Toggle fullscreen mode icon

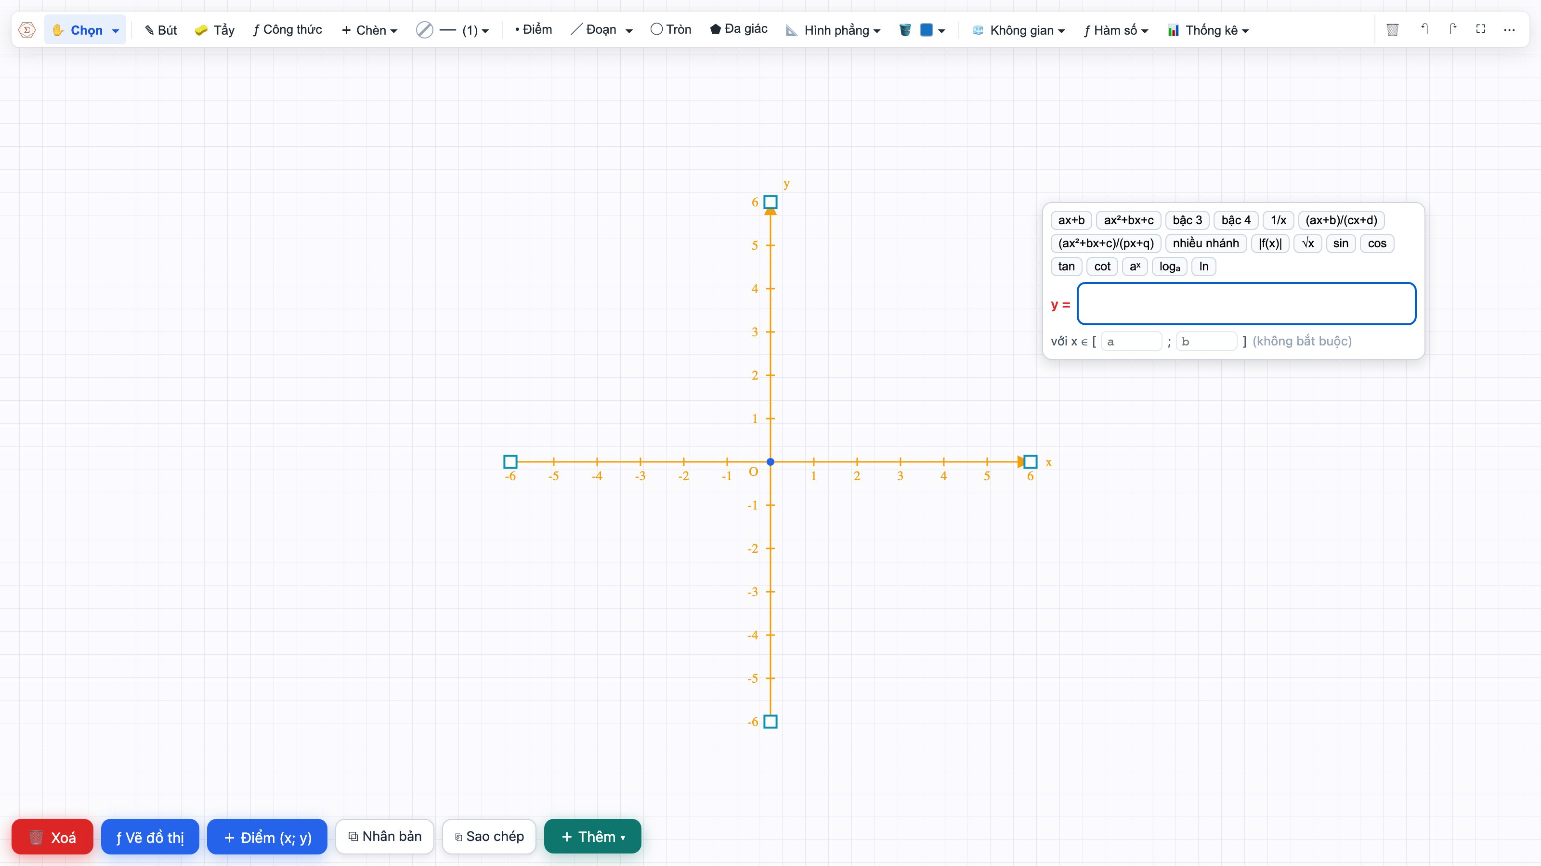tap(1481, 29)
